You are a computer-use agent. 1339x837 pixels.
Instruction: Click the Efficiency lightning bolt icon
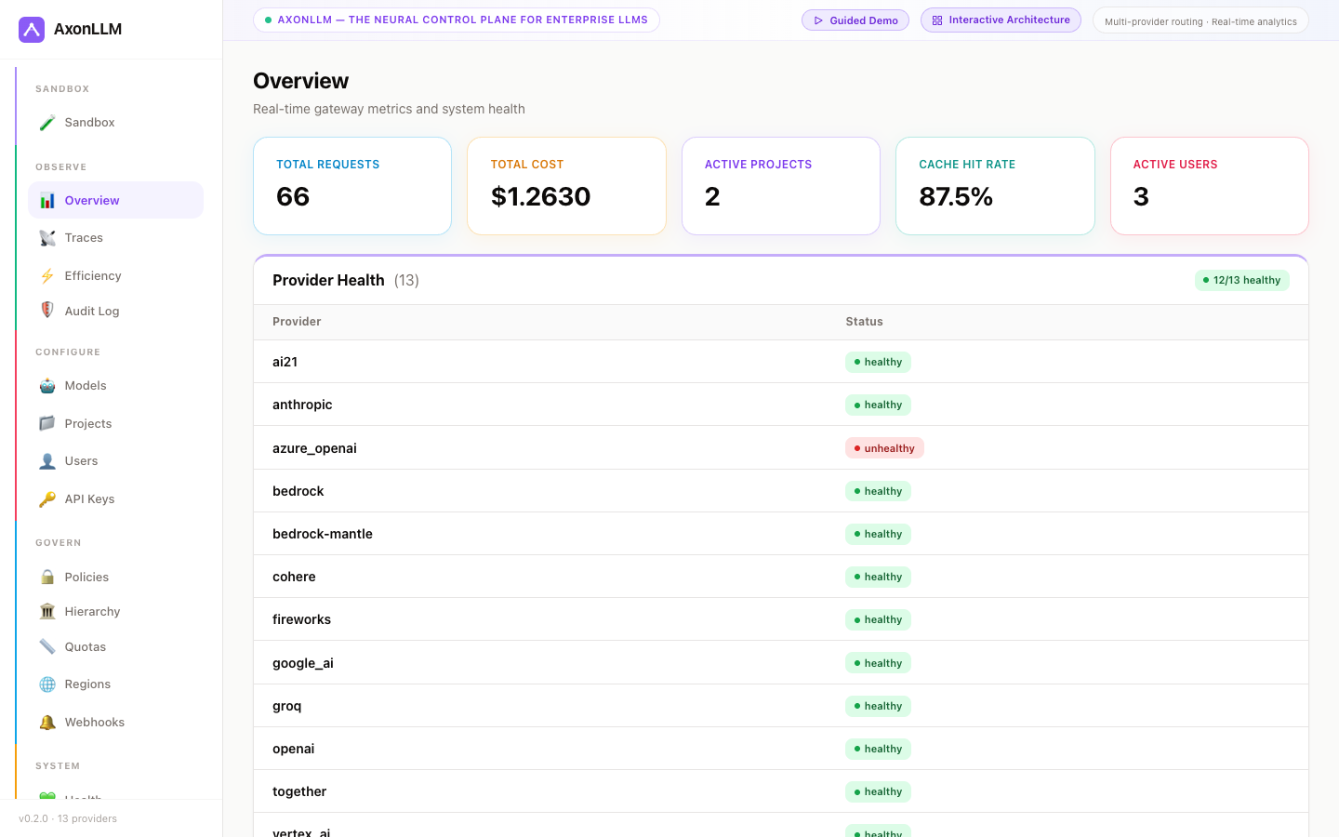47,276
